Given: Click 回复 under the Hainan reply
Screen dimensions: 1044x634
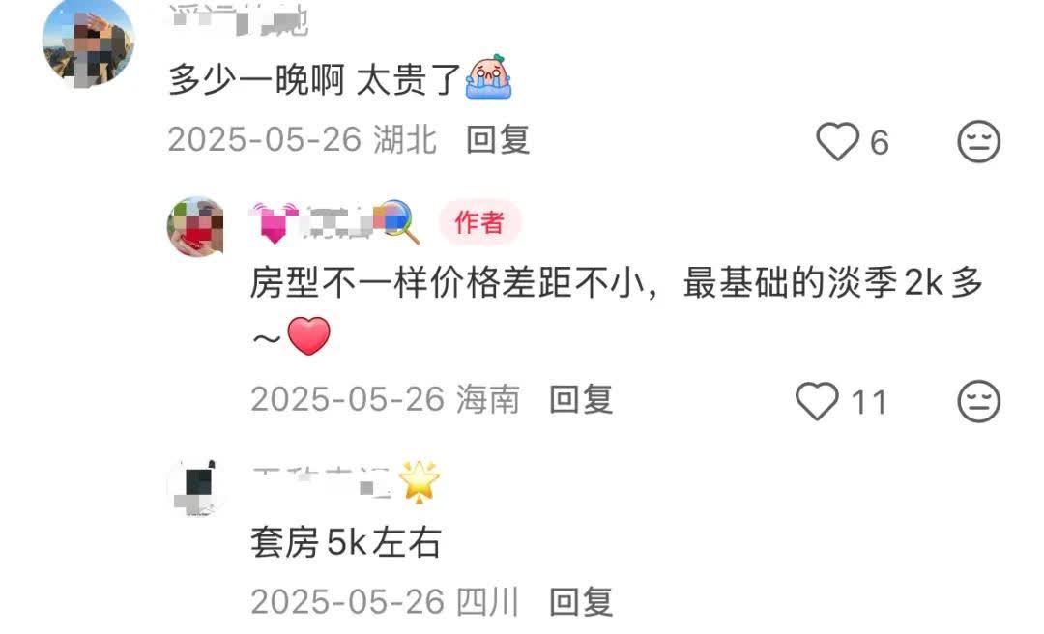Looking at the screenshot, I should coord(581,399).
